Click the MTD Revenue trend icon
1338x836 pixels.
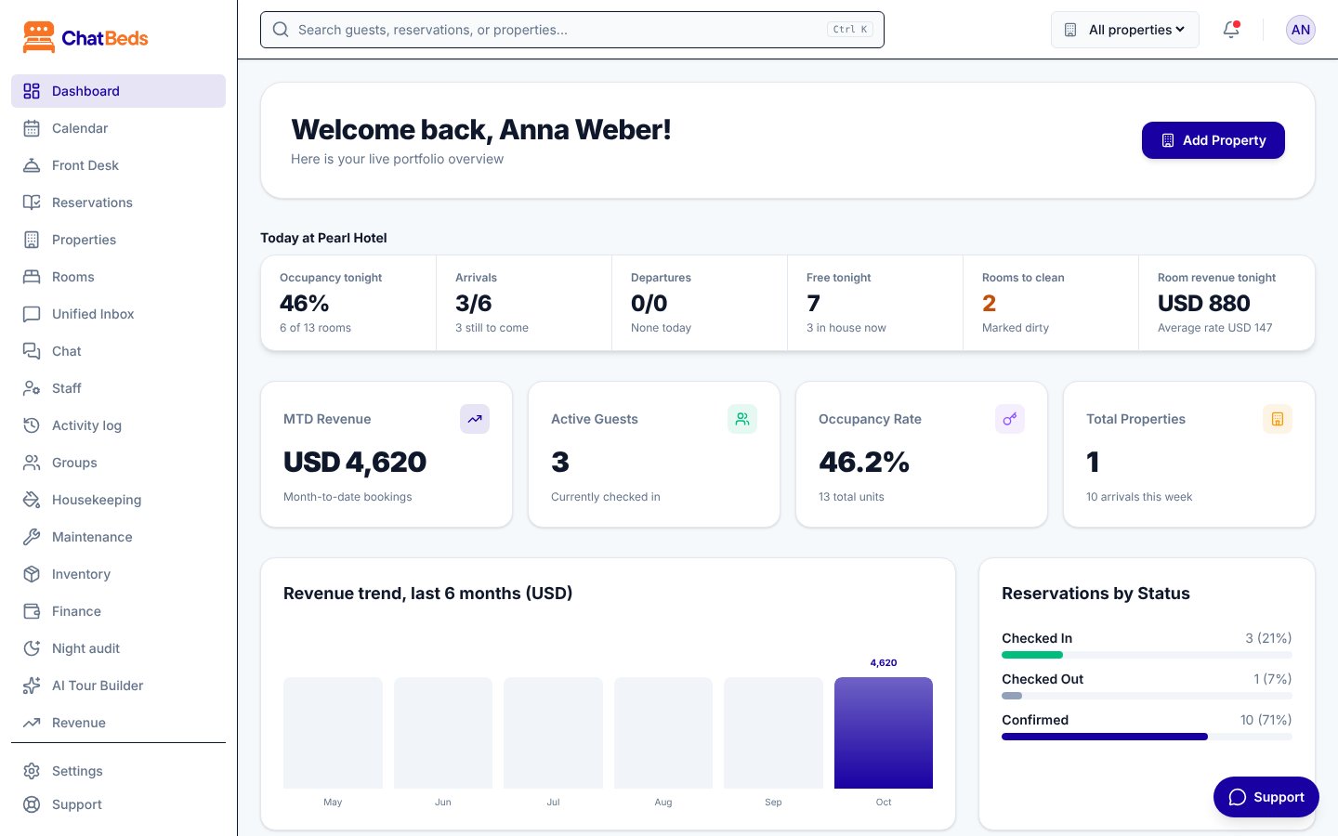[x=475, y=419]
